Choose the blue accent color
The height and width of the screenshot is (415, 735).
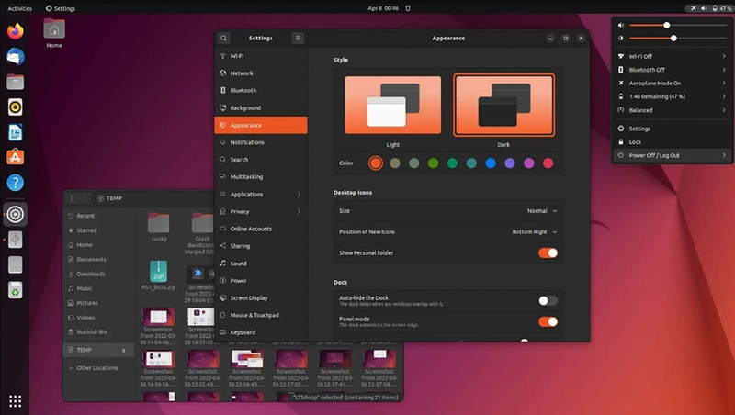point(491,163)
